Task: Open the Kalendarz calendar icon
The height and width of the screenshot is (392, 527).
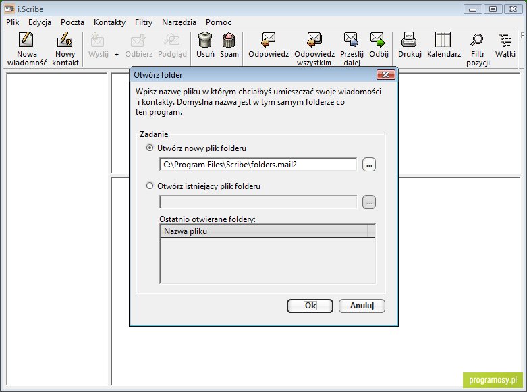Action: tap(443, 40)
